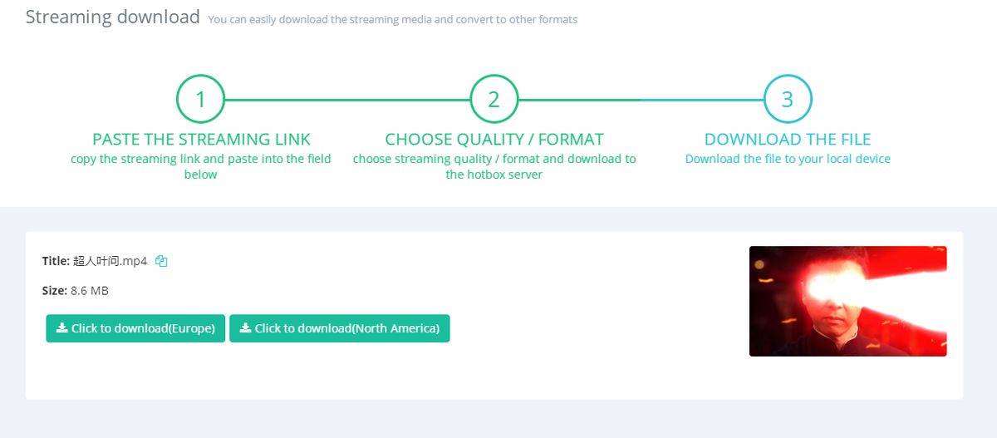Click to download (Europe) button text
This screenshot has height=438, width=997.
[143, 328]
